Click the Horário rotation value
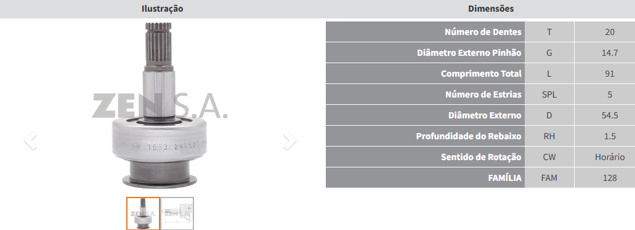Image resolution: width=635 pixels, height=230 pixels. coord(610,157)
